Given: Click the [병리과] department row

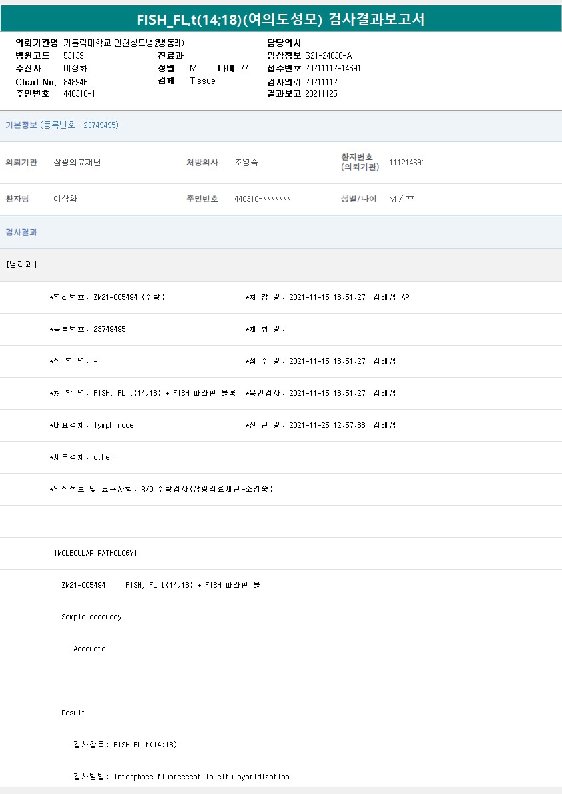Looking at the screenshot, I should (21, 264).
